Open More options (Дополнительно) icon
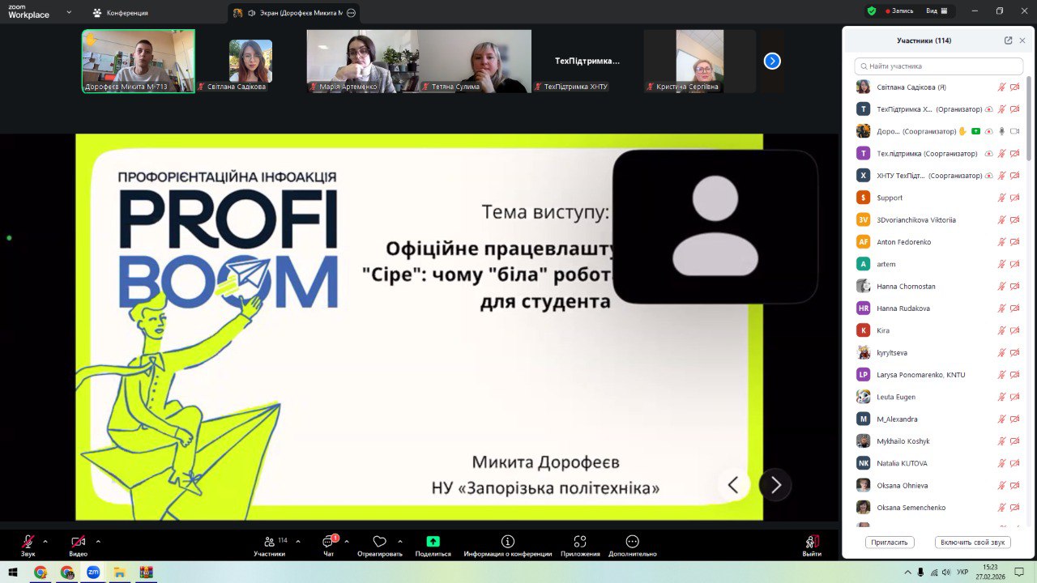The width and height of the screenshot is (1037, 583). pos(633,542)
